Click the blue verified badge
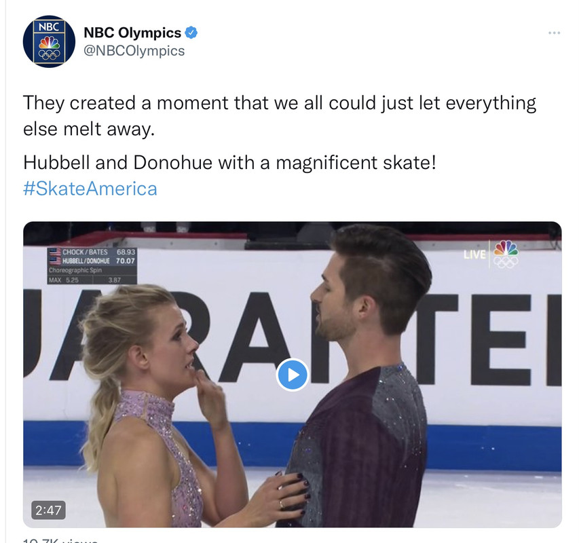Viewport: 579px width, 543px height. point(191,33)
